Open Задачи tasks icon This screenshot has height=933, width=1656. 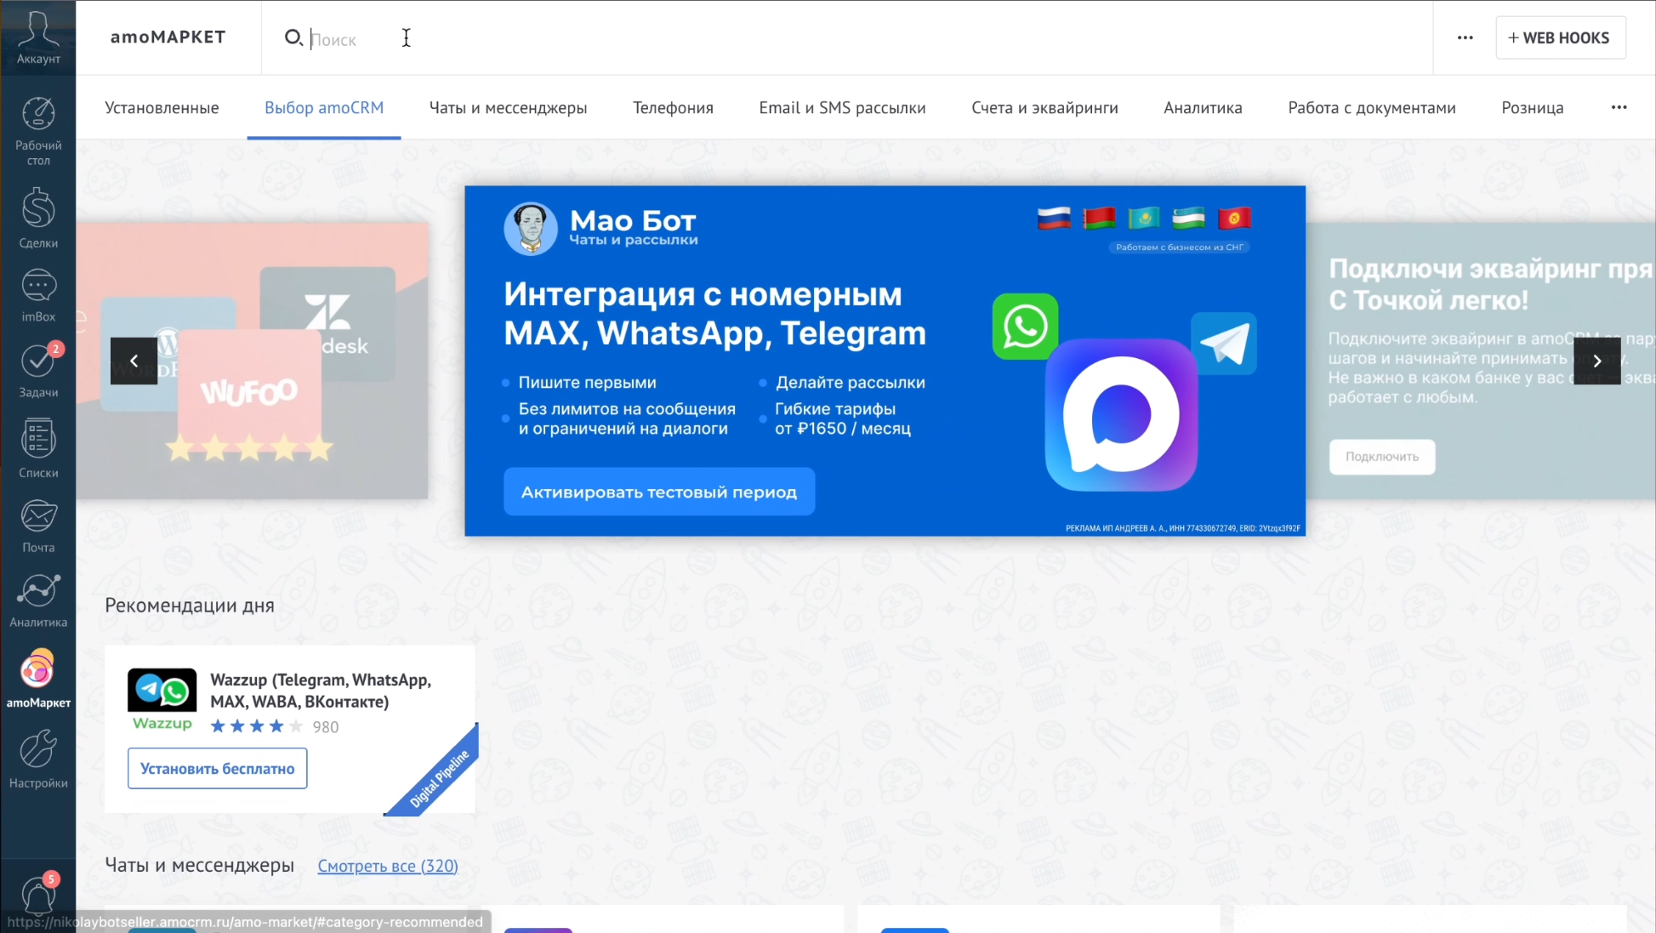pos(38,370)
